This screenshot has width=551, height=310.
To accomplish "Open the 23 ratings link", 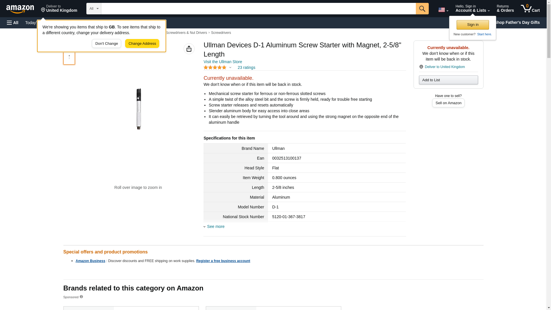I will [246, 67].
